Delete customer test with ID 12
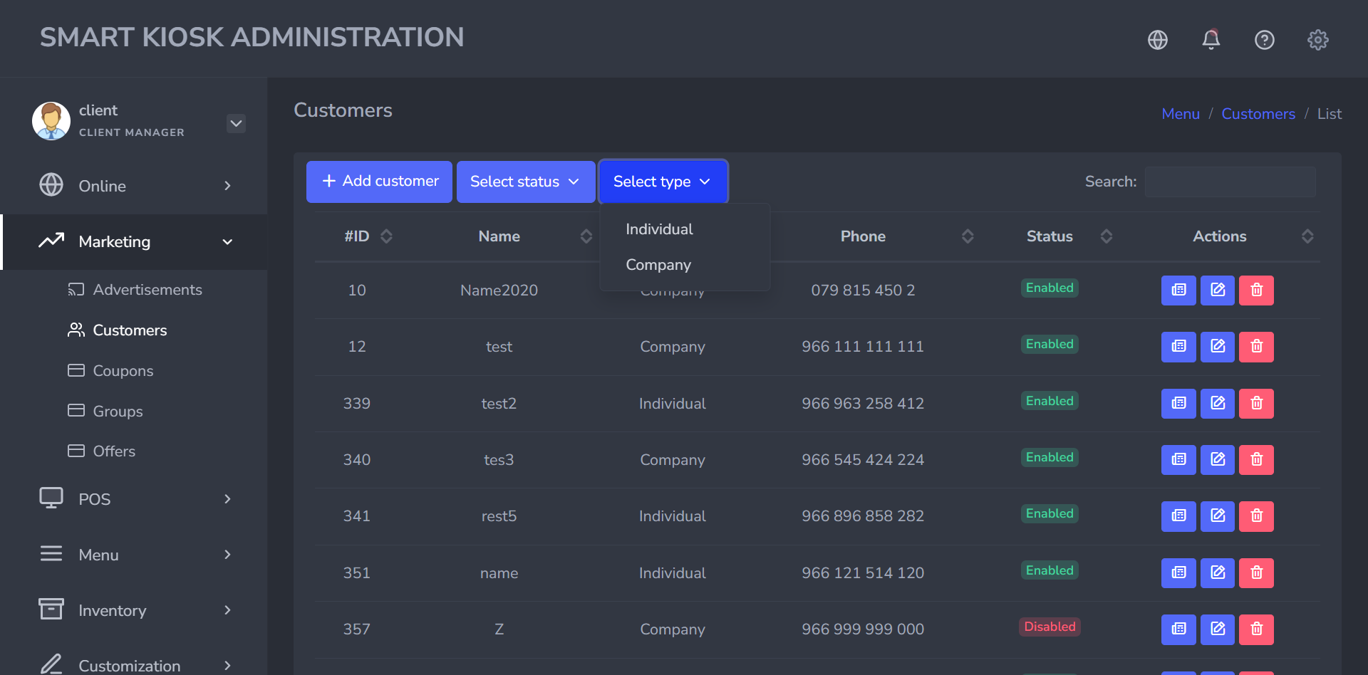Screen dimensions: 1368x675 pos(1256,347)
